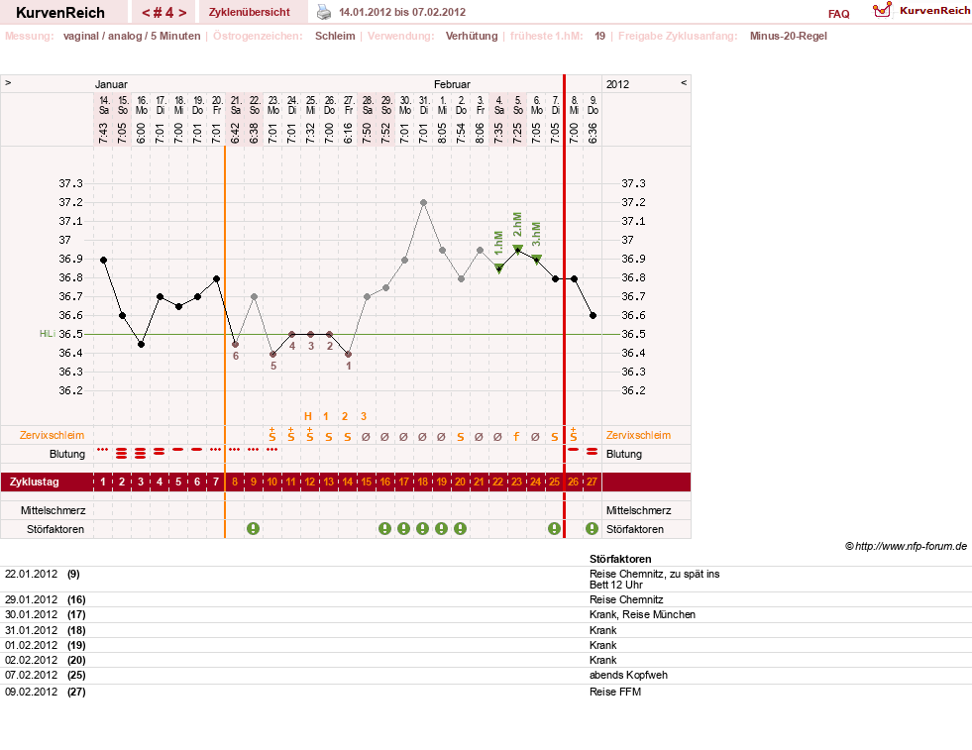Click the KurvenReich text link at top right
This screenshot has height=750, width=972.
pos(934,11)
